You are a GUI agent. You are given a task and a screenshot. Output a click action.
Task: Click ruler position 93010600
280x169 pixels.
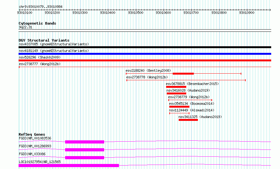[x=163, y=13]
